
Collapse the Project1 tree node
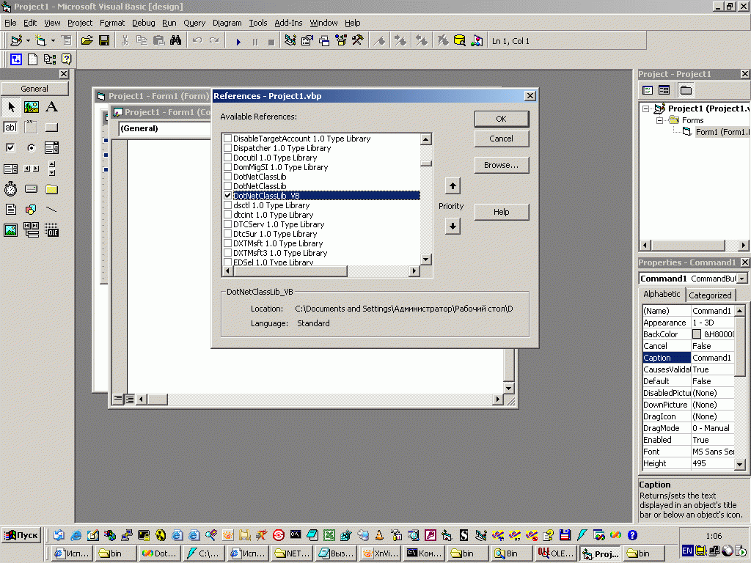(x=645, y=108)
